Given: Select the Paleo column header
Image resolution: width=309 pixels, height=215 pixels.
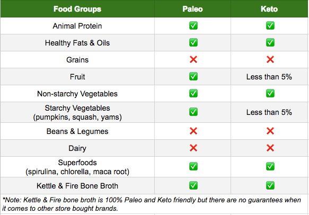Looking at the screenshot, I should pos(192,9).
